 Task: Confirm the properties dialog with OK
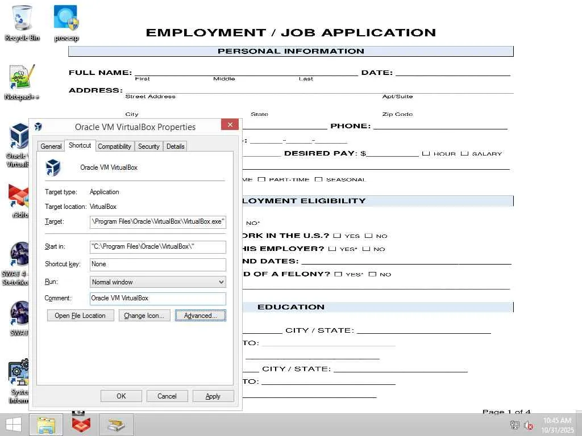[121, 396]
